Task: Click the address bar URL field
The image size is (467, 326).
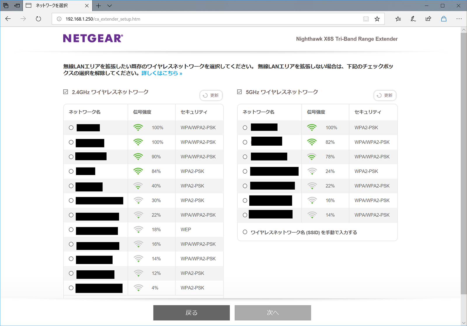Action: coord(204,19)
